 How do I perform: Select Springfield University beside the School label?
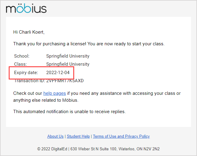point(68,56)
